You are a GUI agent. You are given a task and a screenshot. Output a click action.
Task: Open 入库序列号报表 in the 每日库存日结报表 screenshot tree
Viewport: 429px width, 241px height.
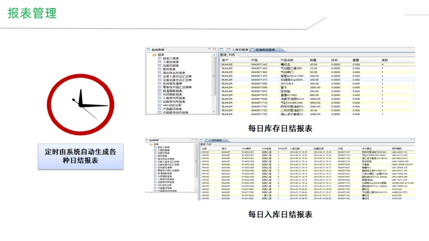pos(174,98)
